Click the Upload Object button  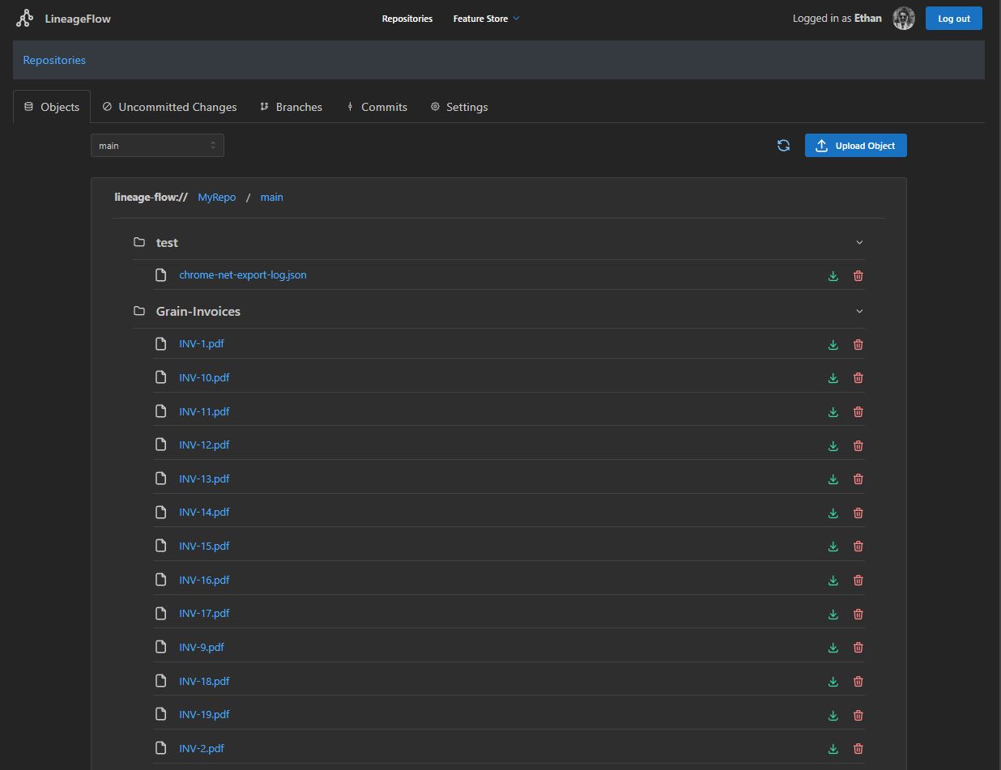855,146
